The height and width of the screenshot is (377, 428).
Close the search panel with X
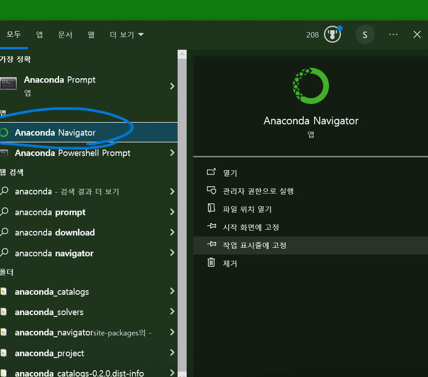point(417,34)
